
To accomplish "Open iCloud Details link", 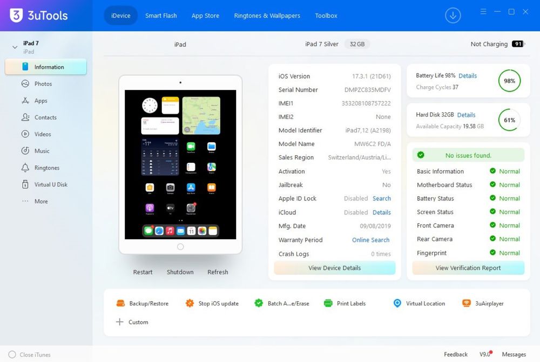I will coord(382,212).
